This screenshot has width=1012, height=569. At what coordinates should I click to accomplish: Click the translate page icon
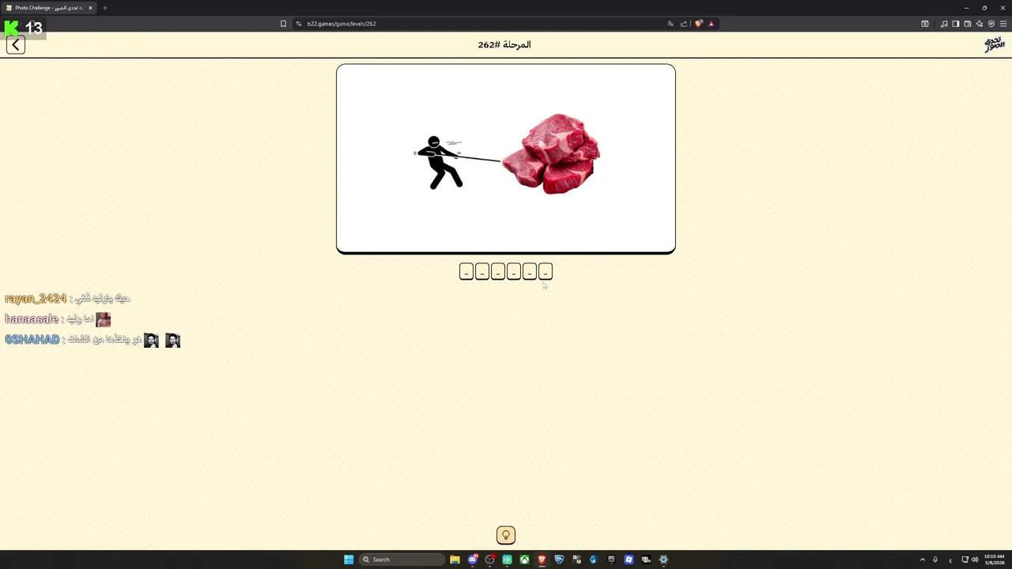670,24
